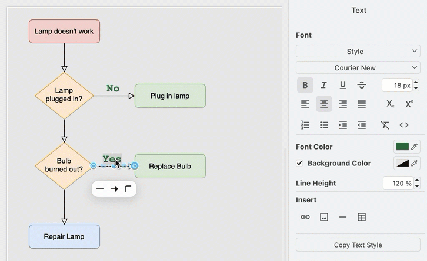Increase font size with stepper up
Viewport: 427px width, 261px height.
coord(416,82)
